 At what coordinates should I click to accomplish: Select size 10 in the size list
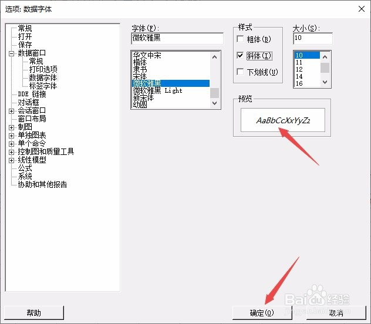307,55
